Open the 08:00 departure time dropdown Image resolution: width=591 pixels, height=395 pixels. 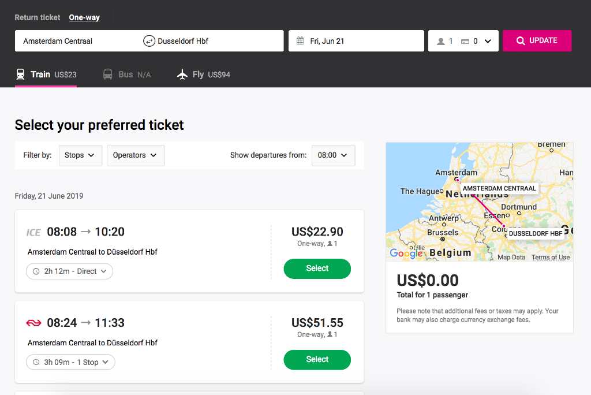coord(333,155)
